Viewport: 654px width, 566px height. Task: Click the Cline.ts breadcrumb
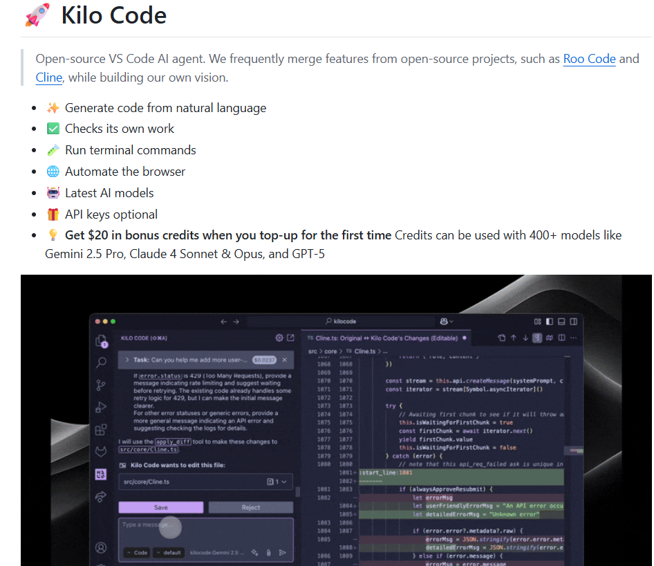(364, 352)
